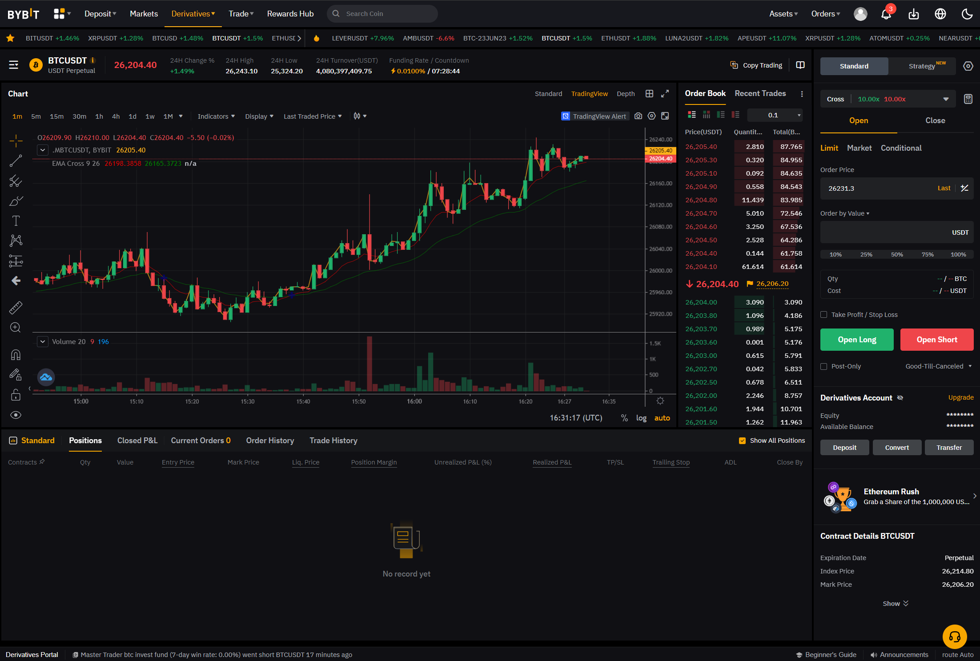Open the notifications bell
Viewport: 980px width, 661px height.
point(886,14)
